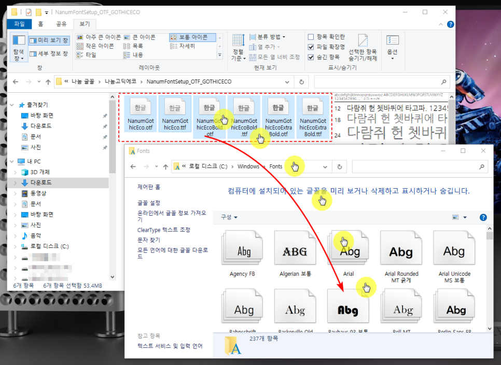The image size is (501, 365).
Task: Refresh the Fonts window
Action: click(x=340, y=167)
